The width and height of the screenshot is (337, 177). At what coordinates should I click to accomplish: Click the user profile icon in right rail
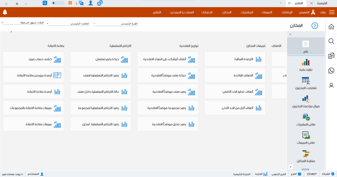click(331, 85)
